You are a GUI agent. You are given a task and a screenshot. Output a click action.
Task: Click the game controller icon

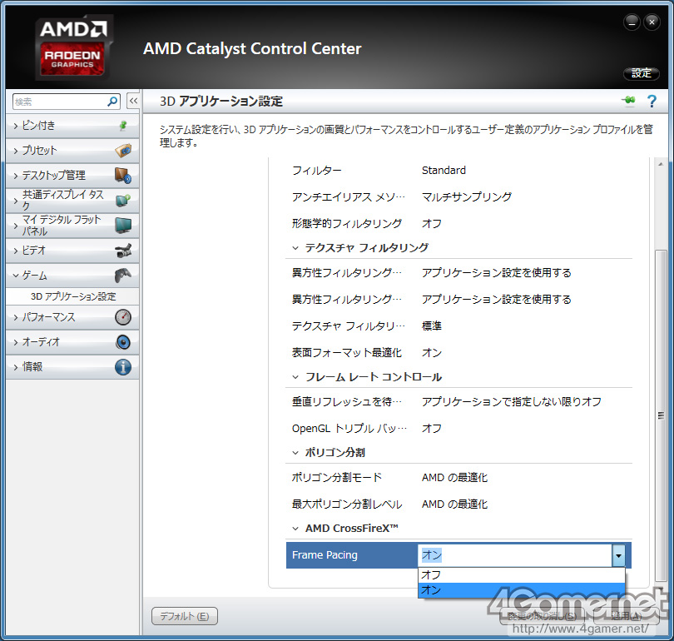point(123,276)
